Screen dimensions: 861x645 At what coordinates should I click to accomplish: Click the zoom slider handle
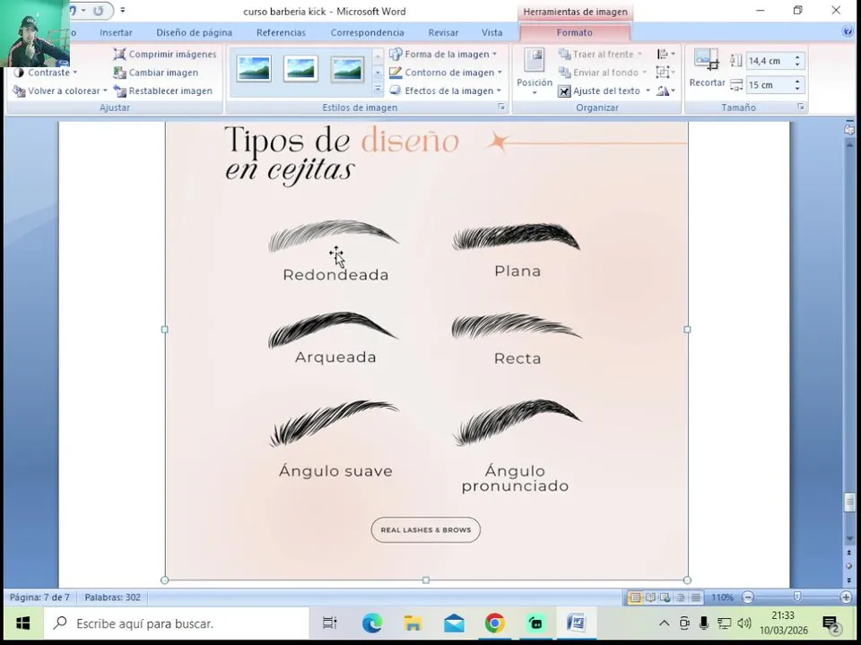tap(797, 597)
